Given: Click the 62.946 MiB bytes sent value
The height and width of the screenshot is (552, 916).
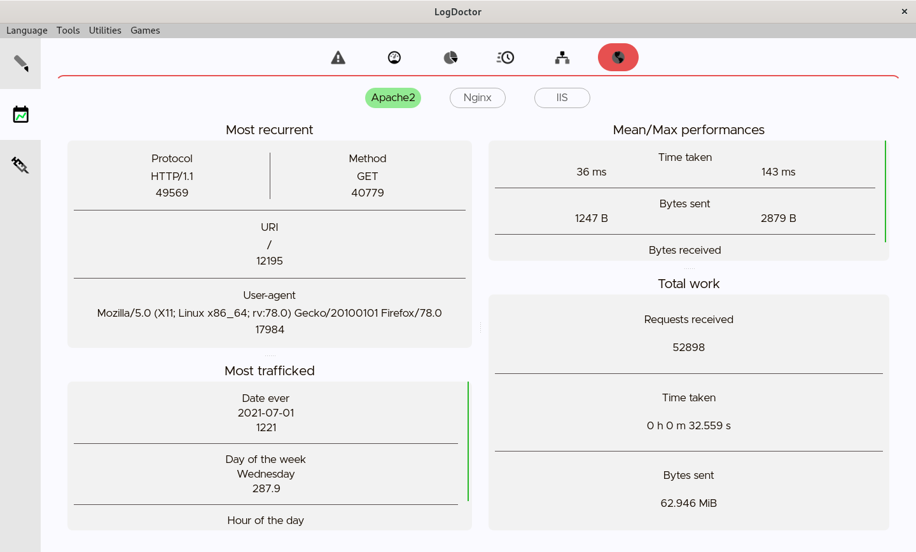Looking at the screenshot, I should 689,503.
